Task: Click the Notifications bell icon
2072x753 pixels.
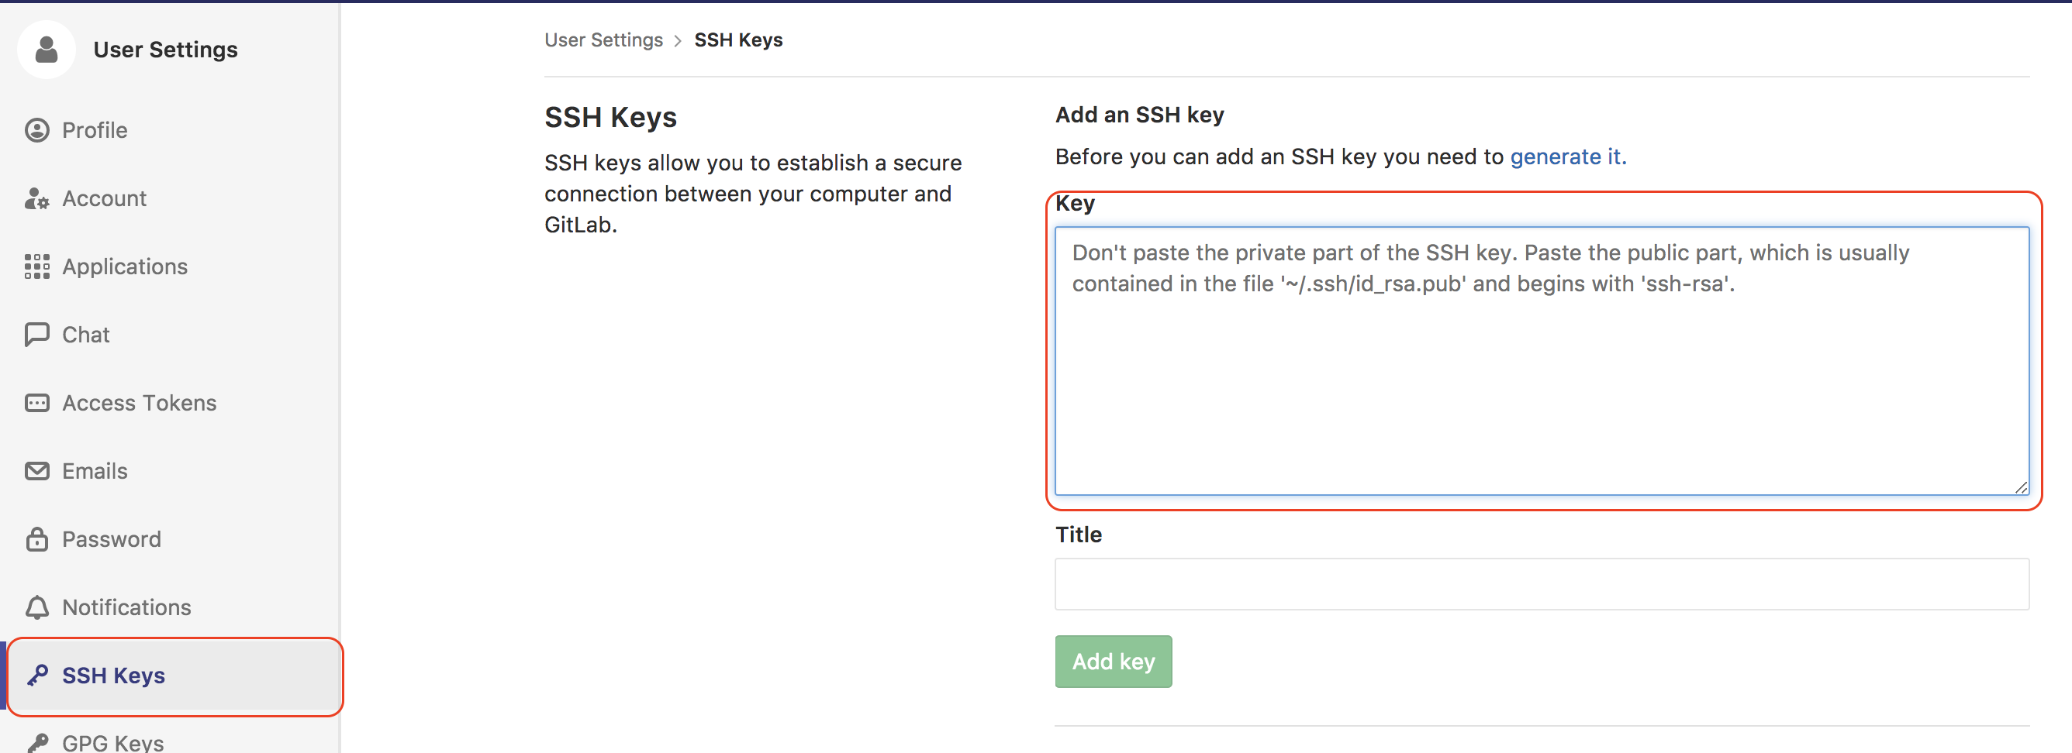Action: pyautogui.click(x=37, y=607)
